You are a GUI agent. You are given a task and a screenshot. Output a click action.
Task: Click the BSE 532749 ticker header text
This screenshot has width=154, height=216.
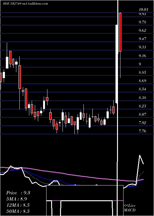point(25,4)
